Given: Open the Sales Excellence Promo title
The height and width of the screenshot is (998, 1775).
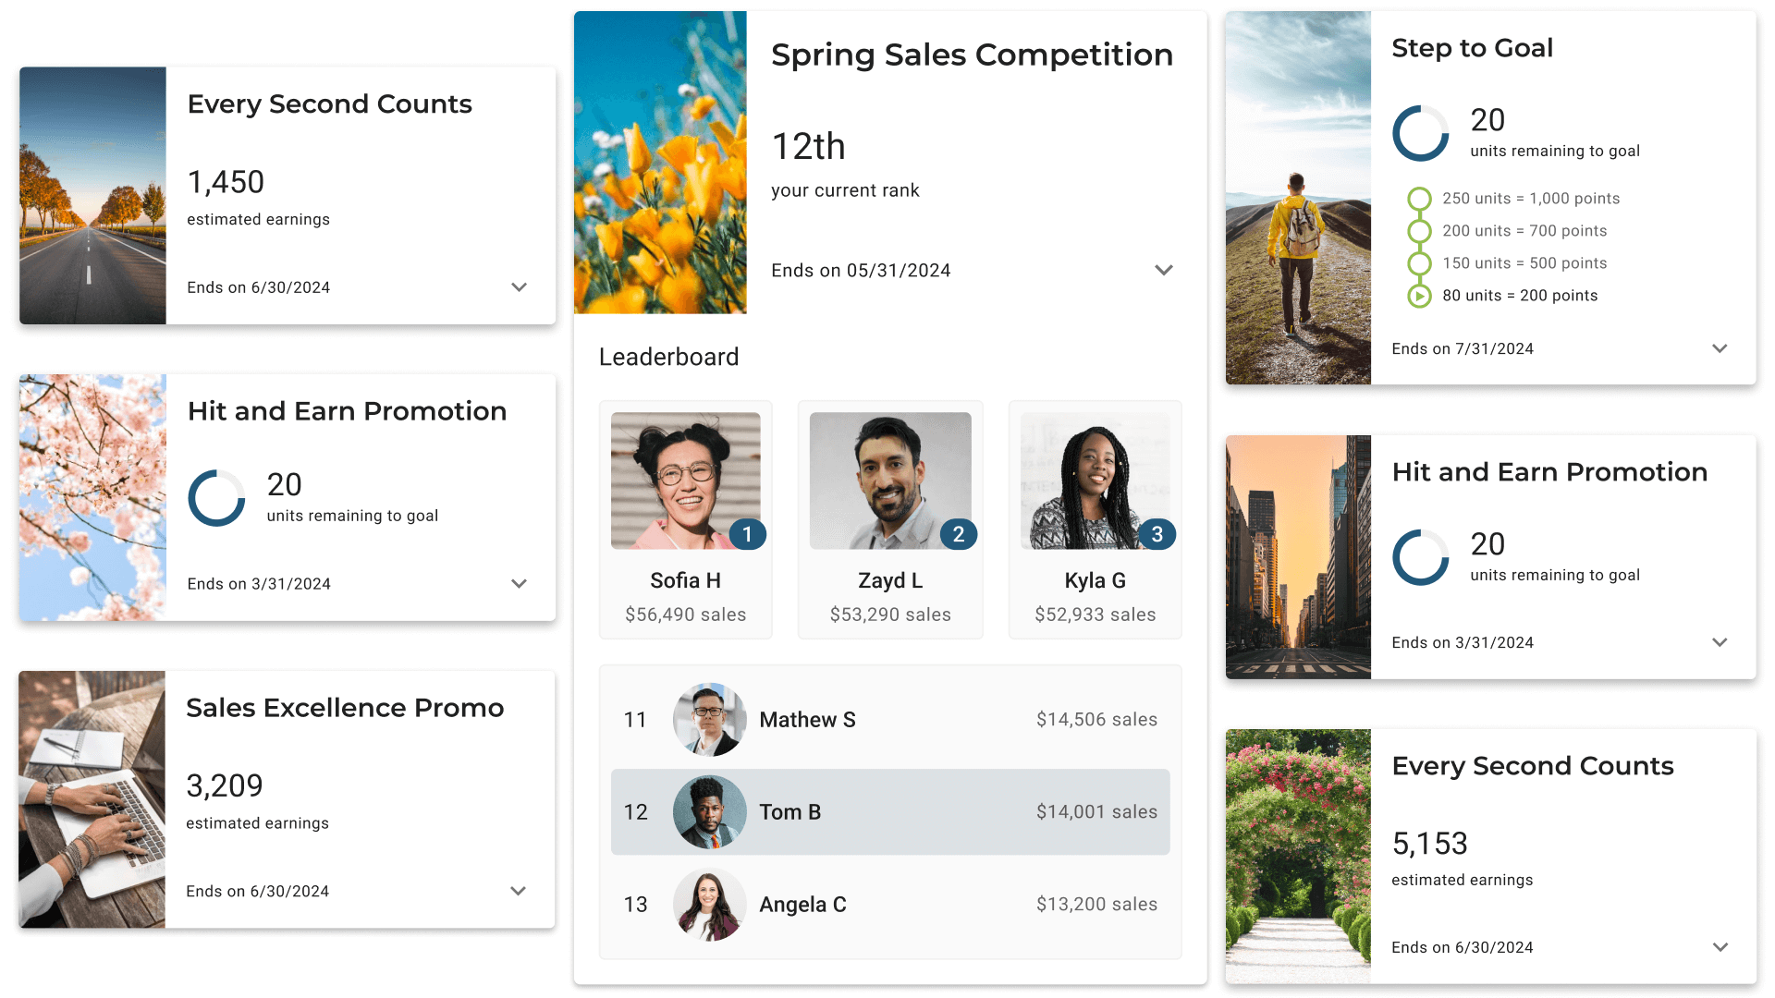Looking at the screenshot, I should 345,708.
